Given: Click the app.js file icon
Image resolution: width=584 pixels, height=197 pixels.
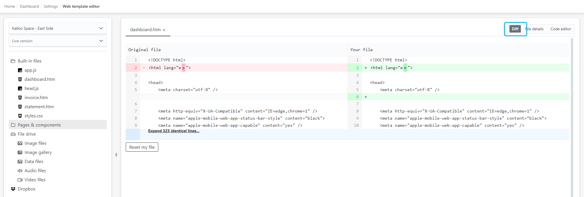Looking at the screenshot, I should (20, 70).
